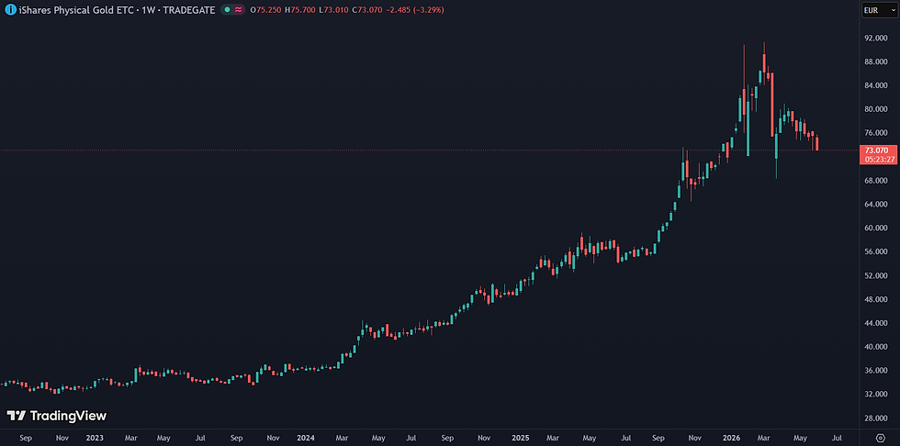Click the 36.000 price axis label
This screenshot has width=900, height=446.
876,371
